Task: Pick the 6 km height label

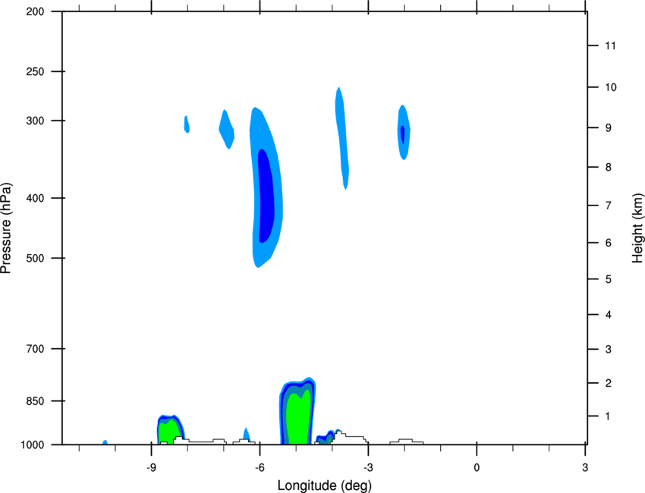Action: (x=609, y=243)
